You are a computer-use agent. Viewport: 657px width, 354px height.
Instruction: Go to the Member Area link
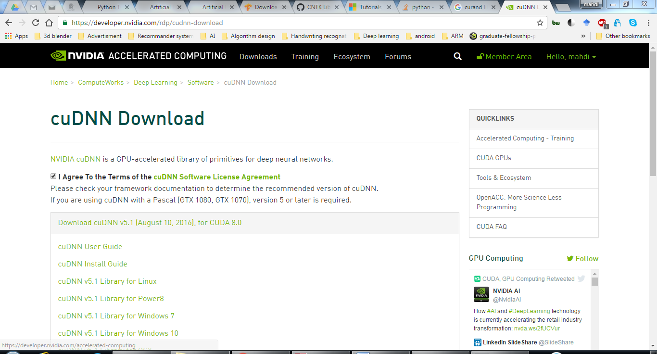click(504, 56)
